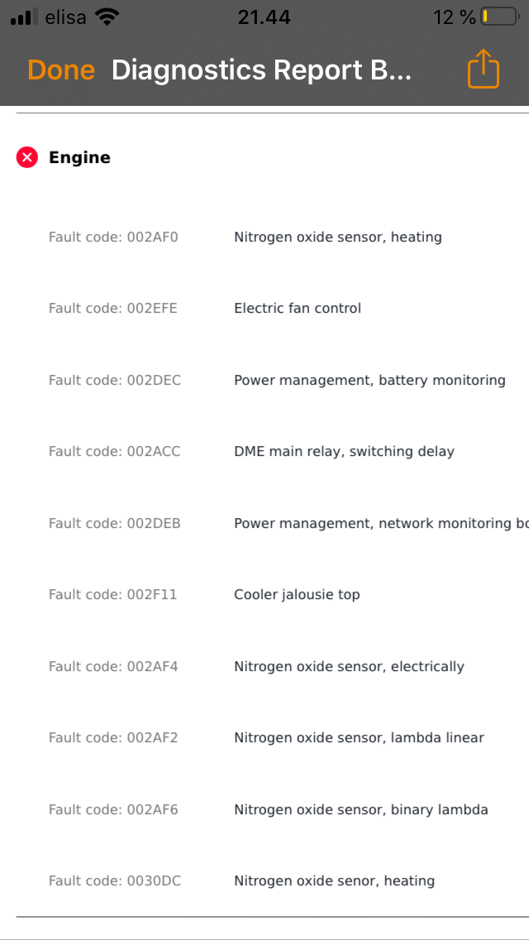This screenshot has height=940, width=529.
Task: Tap fault code 002F11 label
Action: (113, 595)
